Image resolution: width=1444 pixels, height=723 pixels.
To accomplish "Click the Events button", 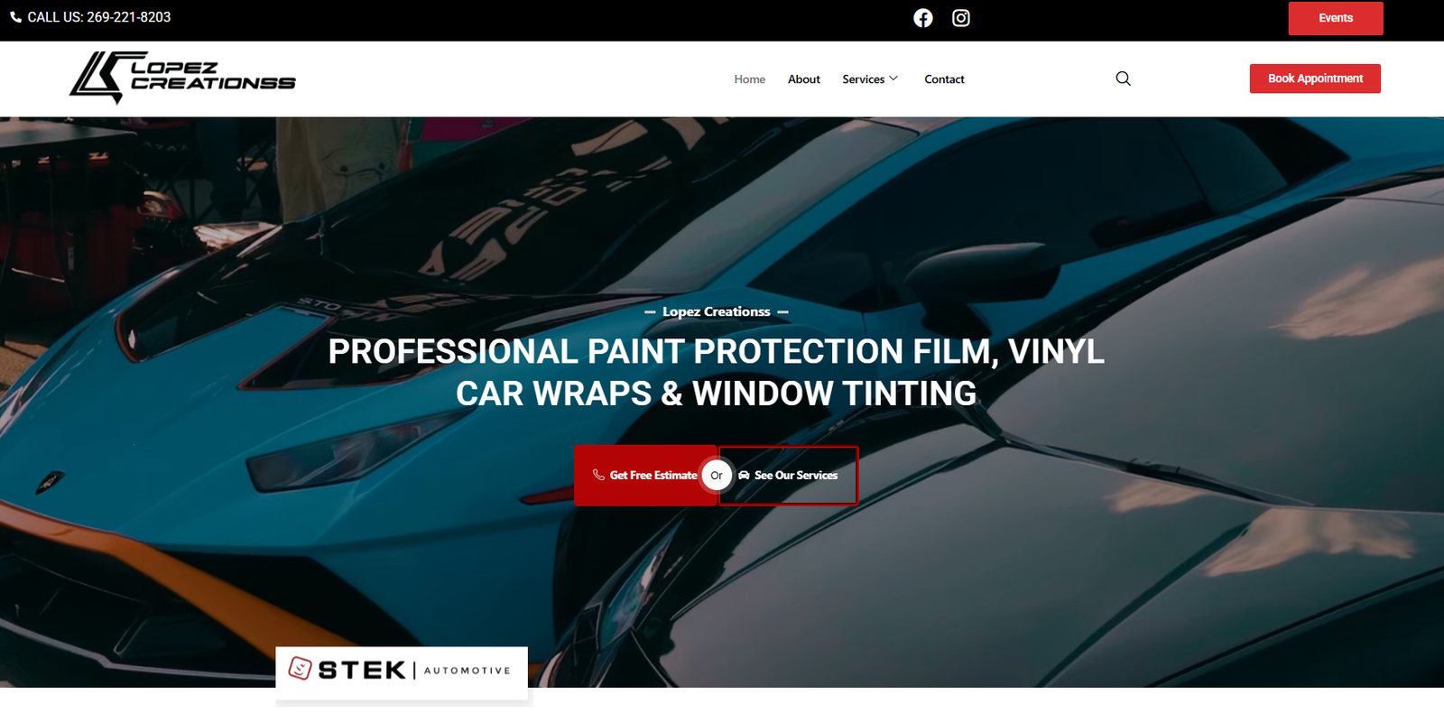I will [x=1336, y=18].
